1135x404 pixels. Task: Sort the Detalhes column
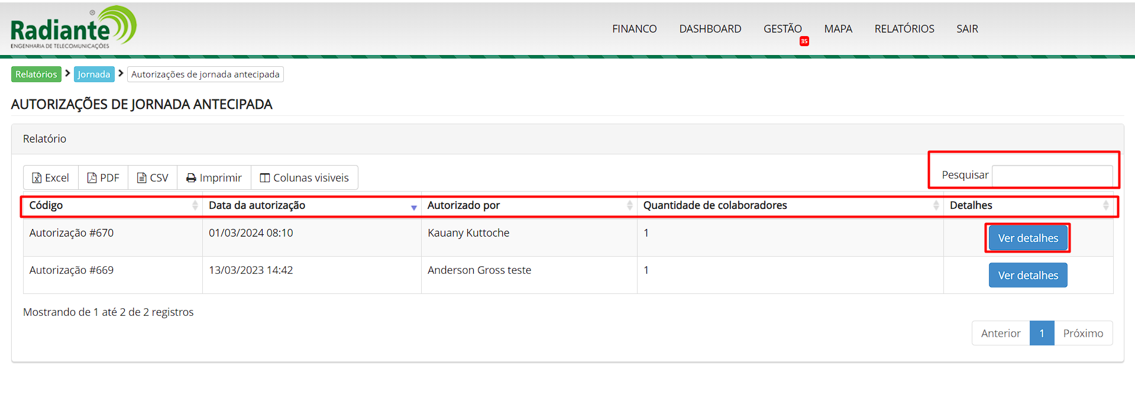pyautogui.click(x=1105, y=205)
